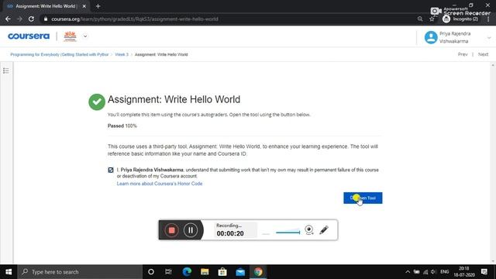Stop the screen recording
This screenshot has height=279, width=496.
coord(172,230)
